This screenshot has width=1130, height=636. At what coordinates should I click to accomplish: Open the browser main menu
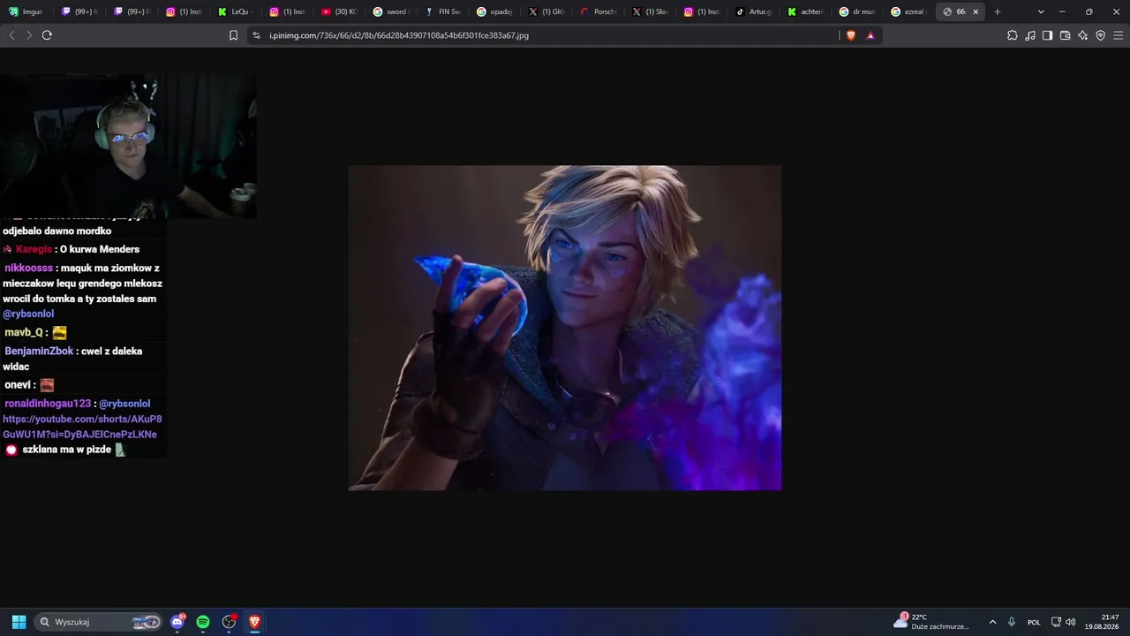tap(1119, 35)
